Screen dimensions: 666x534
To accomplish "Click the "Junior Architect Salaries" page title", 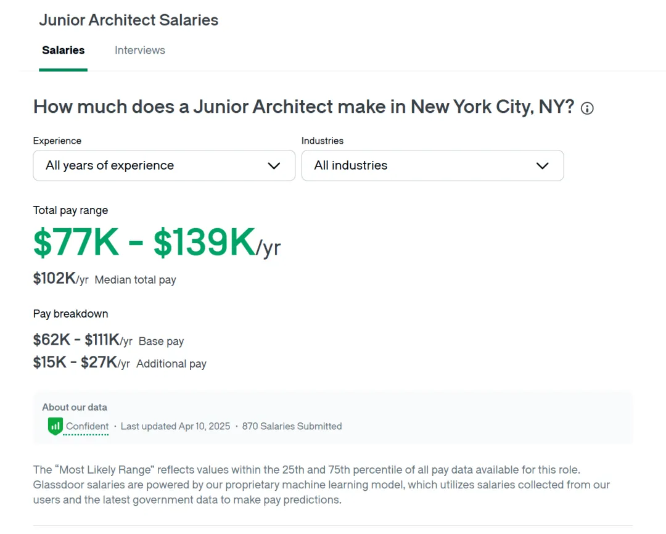I will tap(129, 20).
